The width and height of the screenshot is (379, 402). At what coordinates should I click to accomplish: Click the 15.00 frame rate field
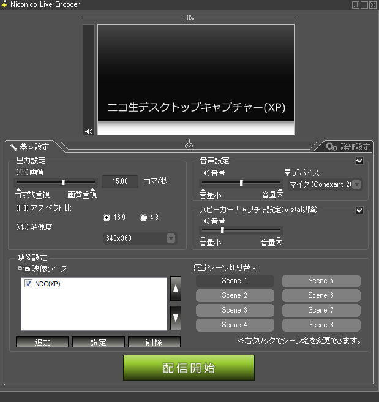tap(120, 181)
